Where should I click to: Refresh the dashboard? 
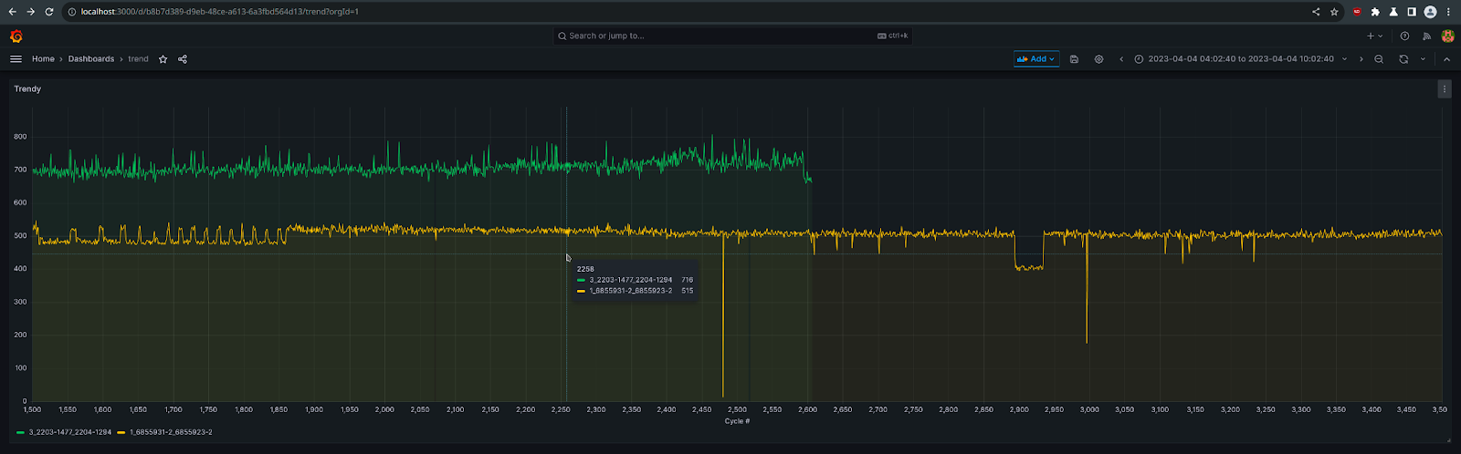pos(1403,59)
